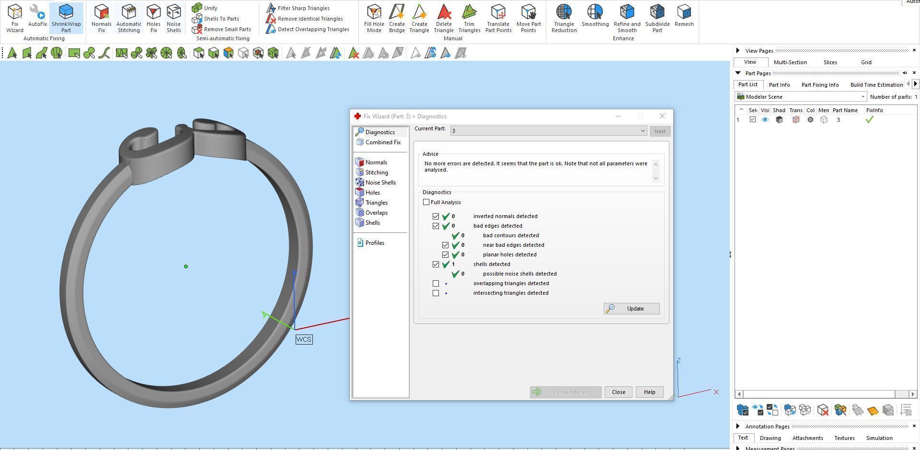This screenshot has height=450, width=920.
Task: Open the Profiles wizard page
Action: click(370, 243)
